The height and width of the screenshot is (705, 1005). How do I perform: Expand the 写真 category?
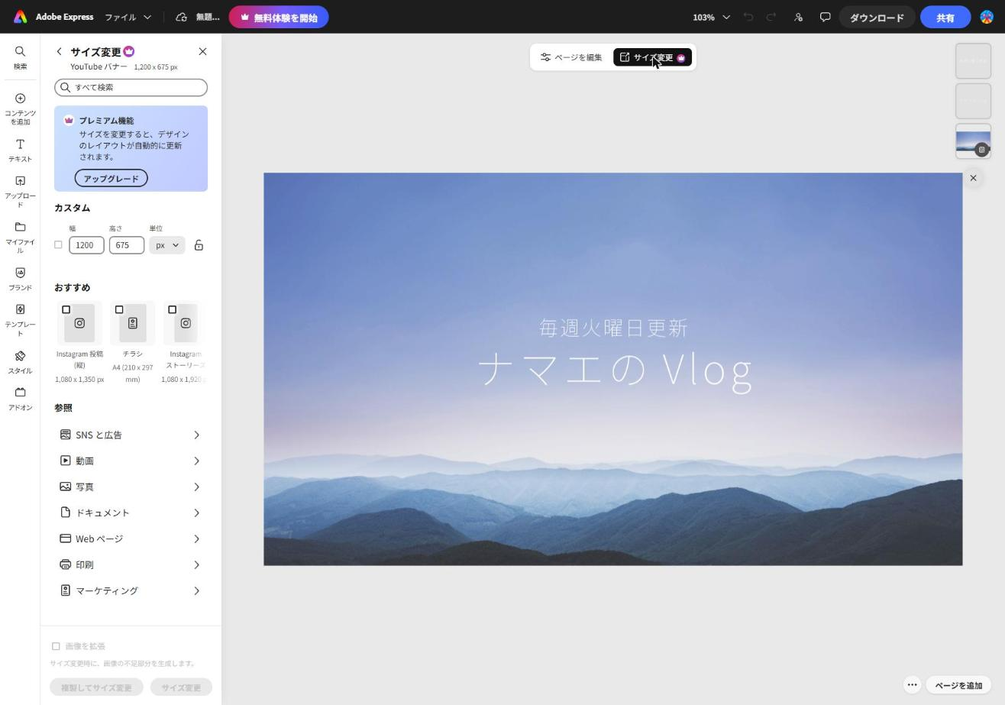[x=131, y=487]
